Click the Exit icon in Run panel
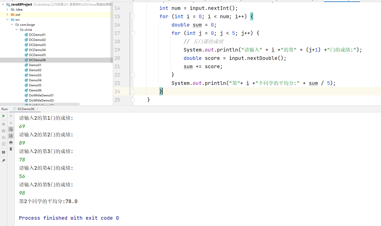The width and height of the screenshot is (381, 226). click(4, 144)
